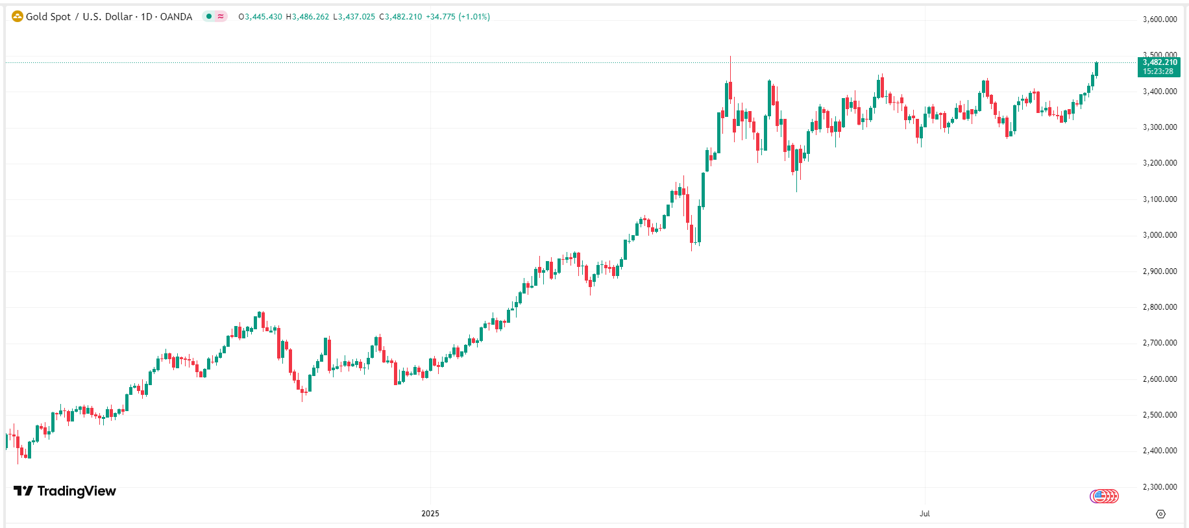Click the 3,500.000 price scale level
This screenshot has height=528, width=1189.
(x=1159, y=54)
